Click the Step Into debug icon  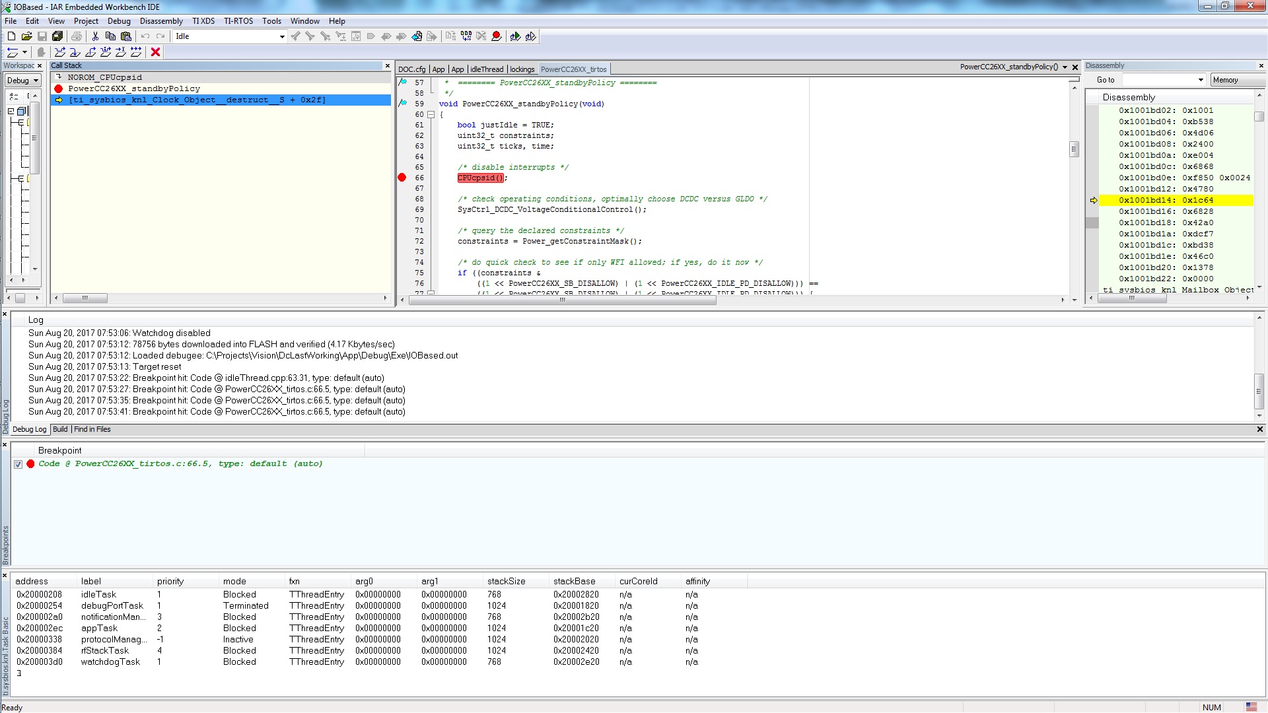(x=75, y=52)
